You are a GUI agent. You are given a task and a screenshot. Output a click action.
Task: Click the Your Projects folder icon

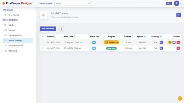[5, 15]
